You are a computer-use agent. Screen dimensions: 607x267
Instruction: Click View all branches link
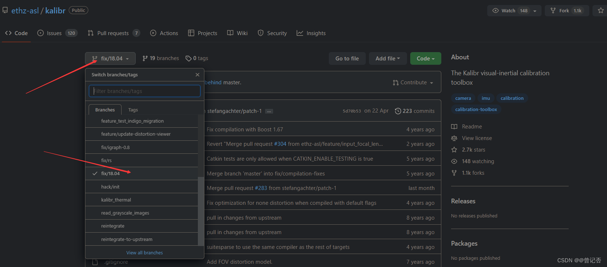[x=145, y=253]
